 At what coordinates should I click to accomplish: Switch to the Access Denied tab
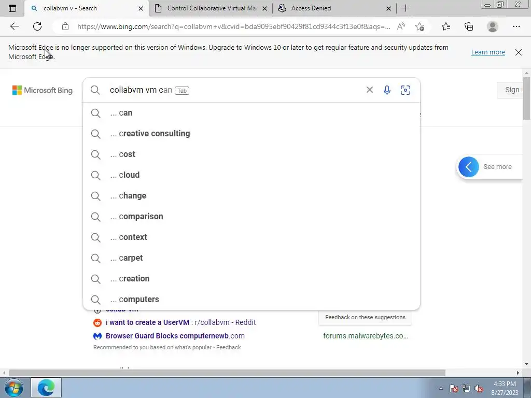point(334,8)
